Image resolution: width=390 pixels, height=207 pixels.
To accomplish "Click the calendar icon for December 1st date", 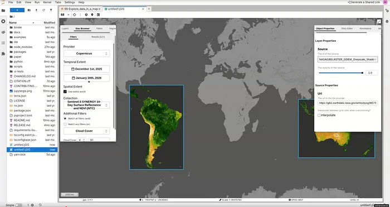I will point(73,69).
